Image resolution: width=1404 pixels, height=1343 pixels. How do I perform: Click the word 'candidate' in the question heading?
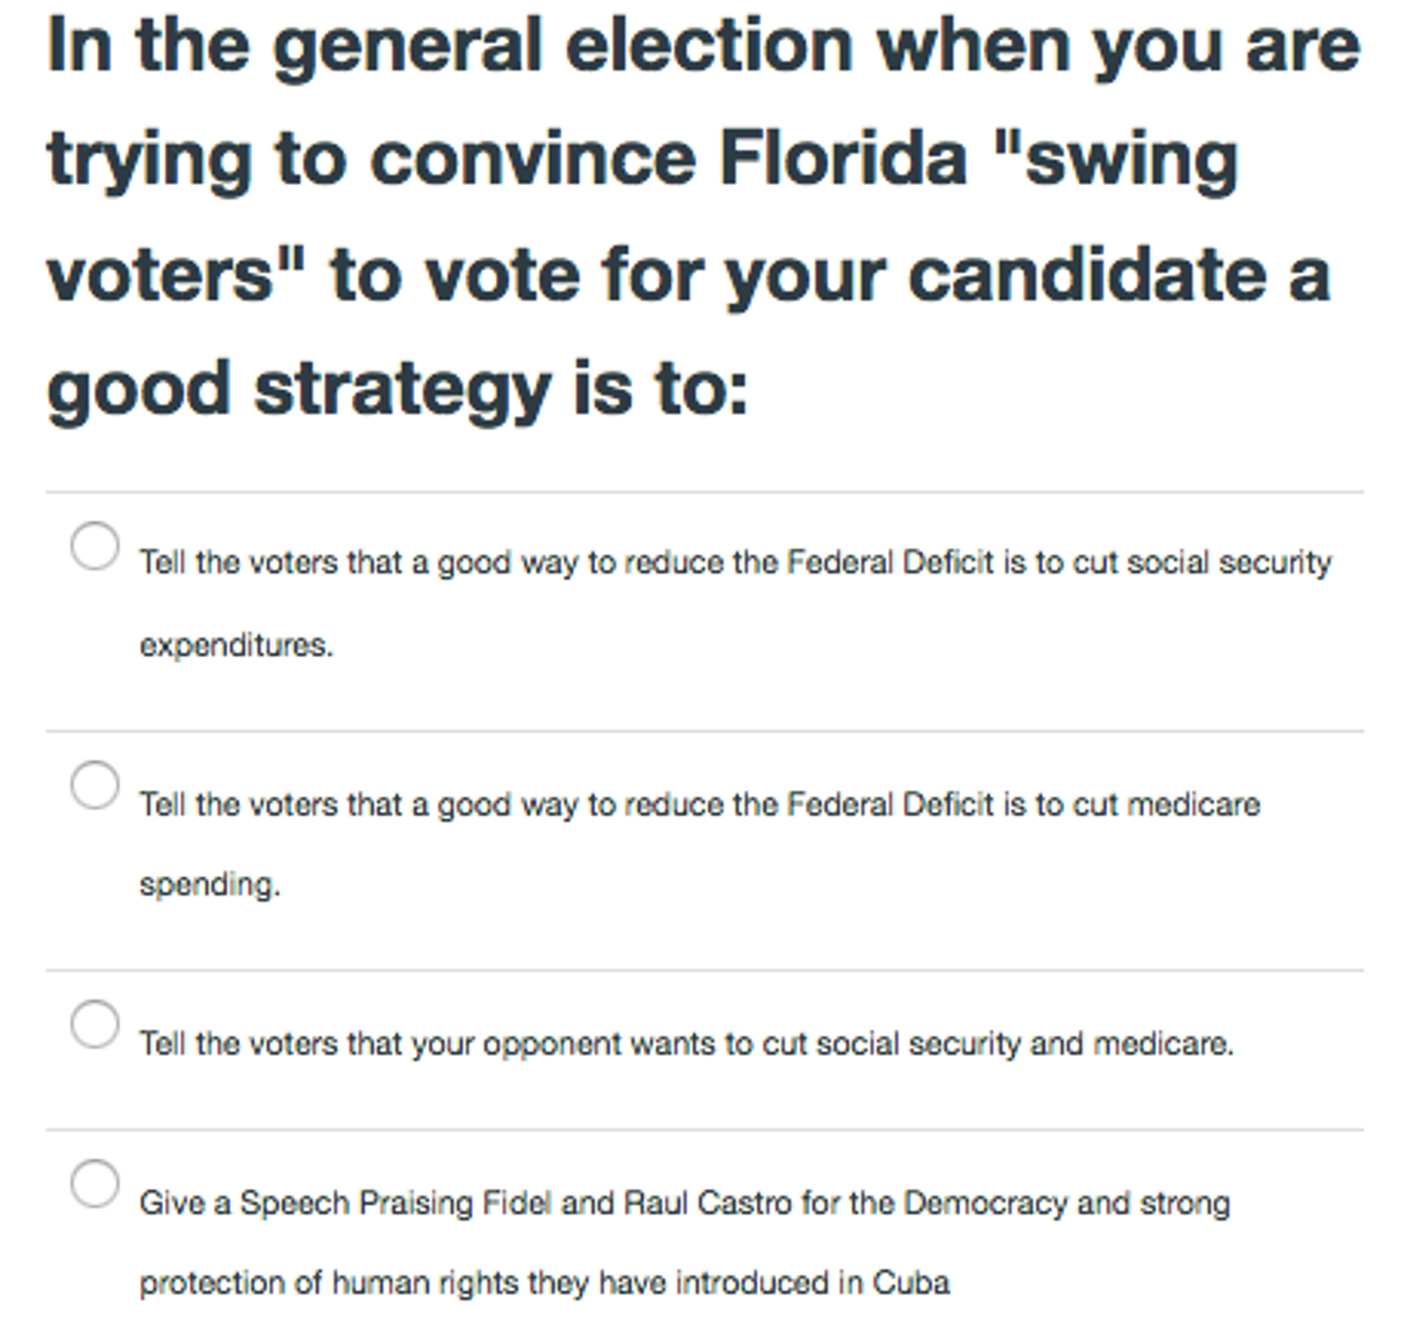point(1088,275)
